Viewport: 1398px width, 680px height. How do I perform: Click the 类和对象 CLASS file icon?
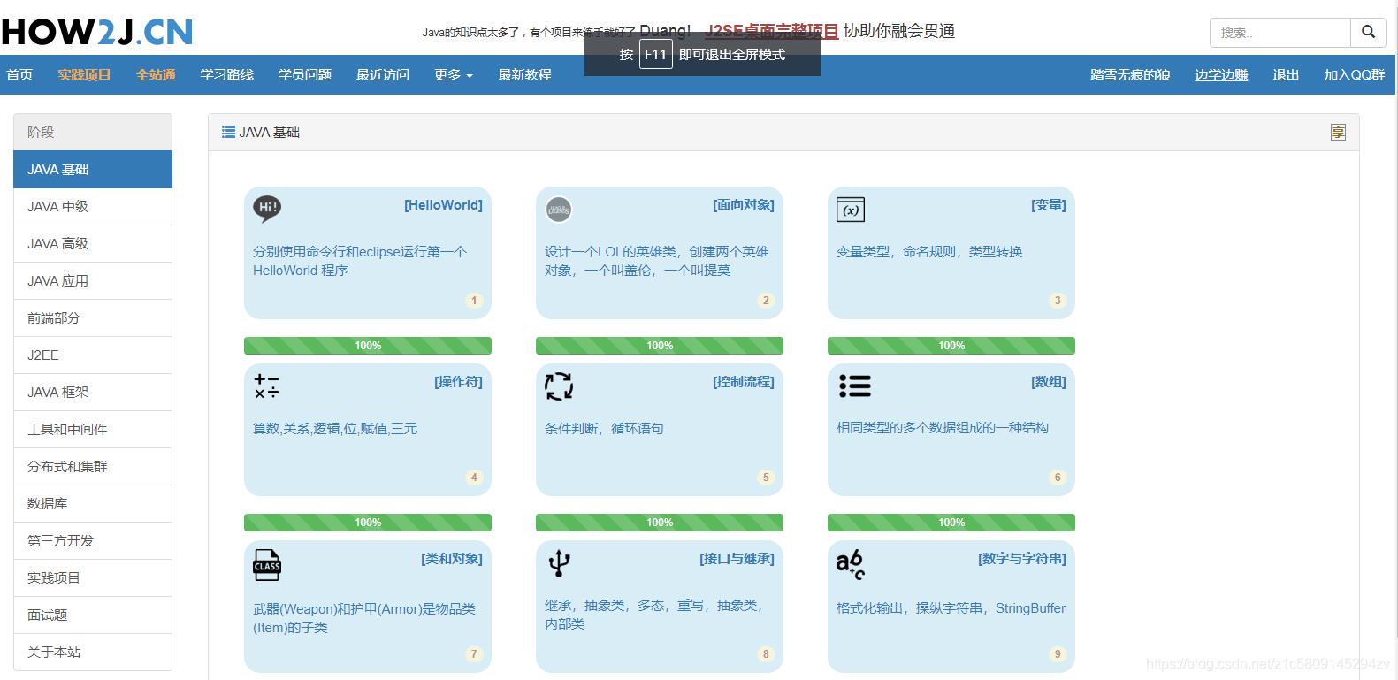(267, 565)
